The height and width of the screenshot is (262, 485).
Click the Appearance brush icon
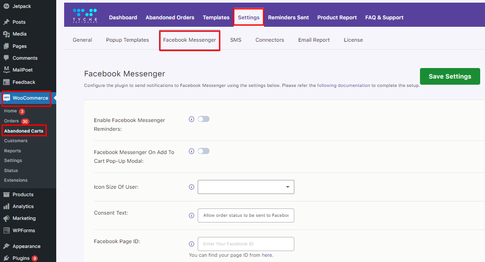click(6, 246)
